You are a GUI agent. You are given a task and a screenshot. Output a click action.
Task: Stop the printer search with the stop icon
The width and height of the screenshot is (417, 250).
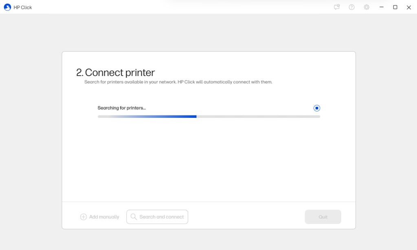pyautogui.click(x=316, y=108)
